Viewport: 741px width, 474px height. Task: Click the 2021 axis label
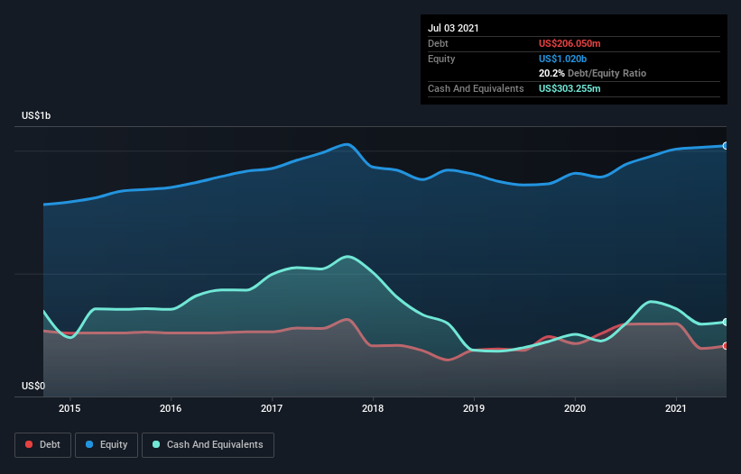[x=676, y=408]
